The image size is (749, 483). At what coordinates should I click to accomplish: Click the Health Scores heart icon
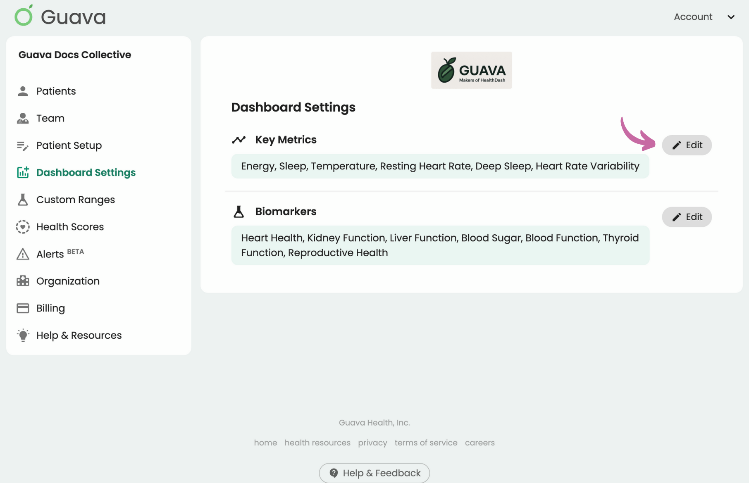coord(23,227)
